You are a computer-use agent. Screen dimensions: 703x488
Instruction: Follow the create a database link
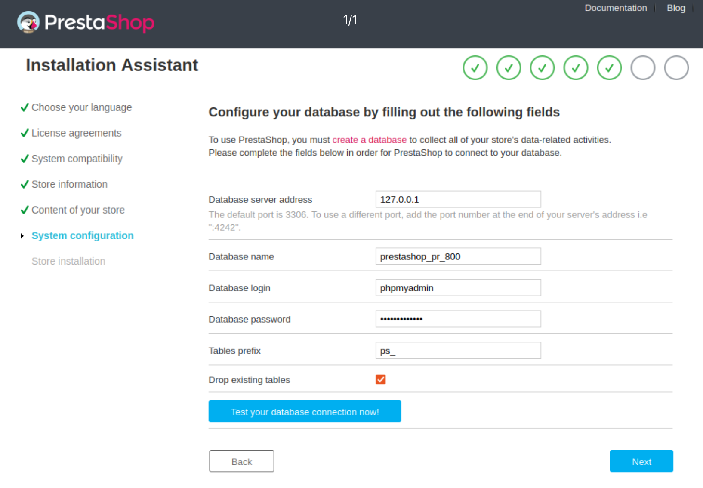coord(369,140)
